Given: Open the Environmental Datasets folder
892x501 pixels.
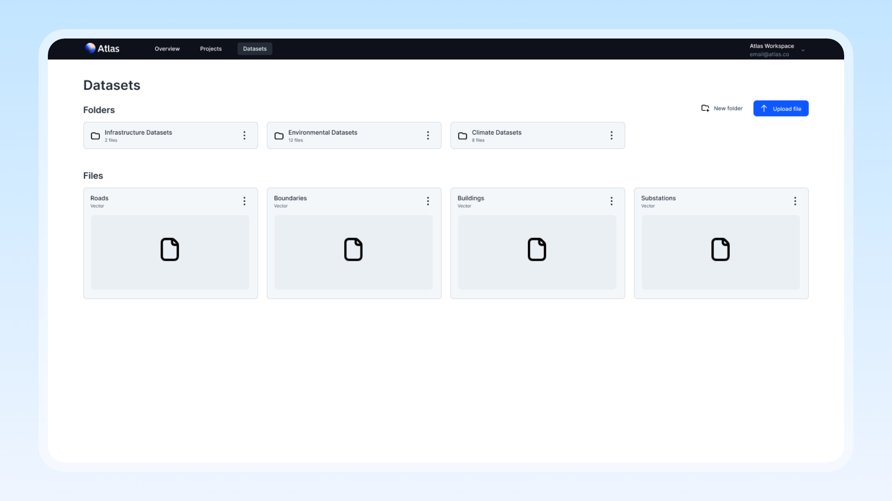Looking at the screenshot, I should pyautogui.click(x=354, y=135).
